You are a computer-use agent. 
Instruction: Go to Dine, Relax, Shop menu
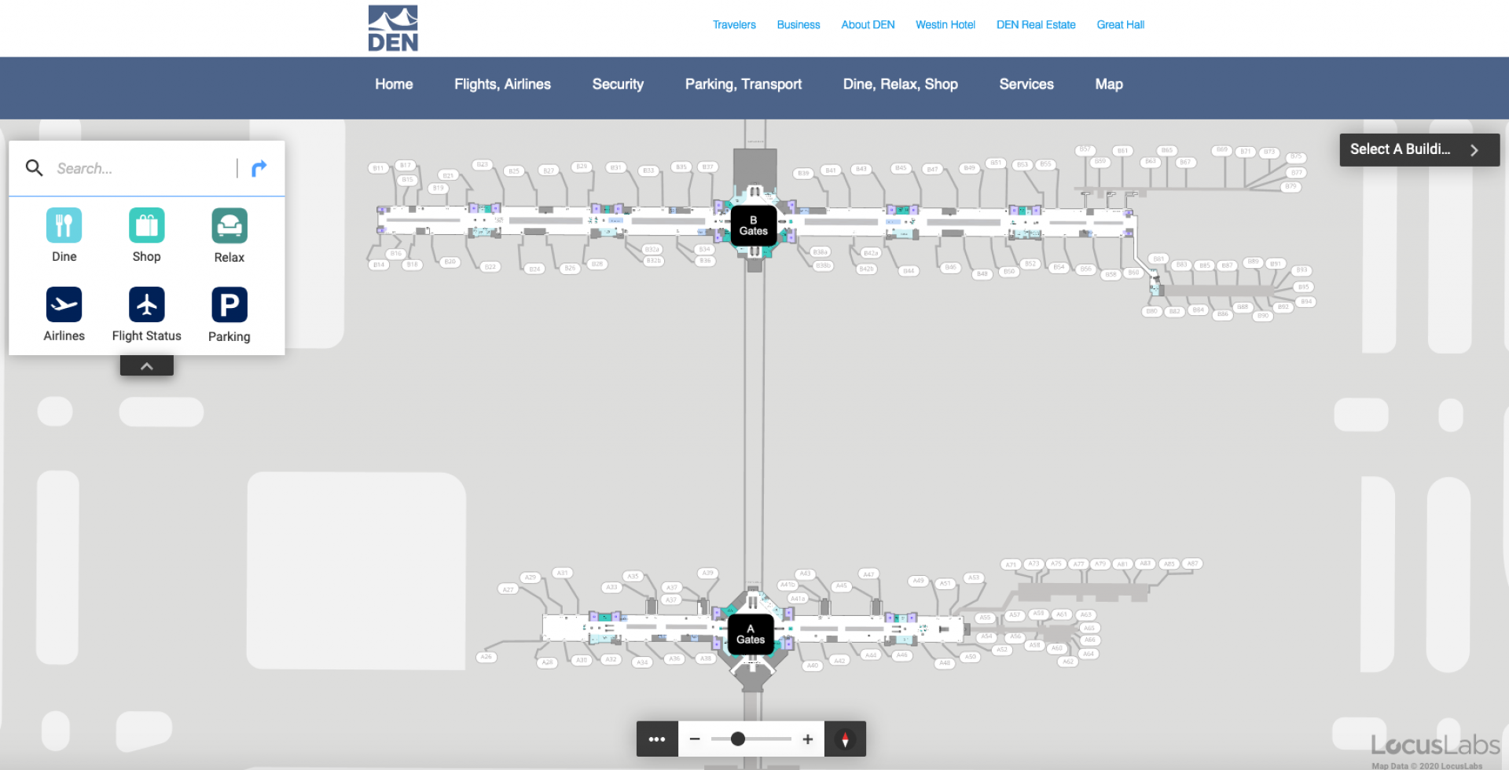[x=900, y=84]
